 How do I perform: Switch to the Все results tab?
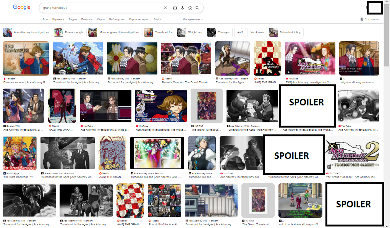(x=45, y=19)
